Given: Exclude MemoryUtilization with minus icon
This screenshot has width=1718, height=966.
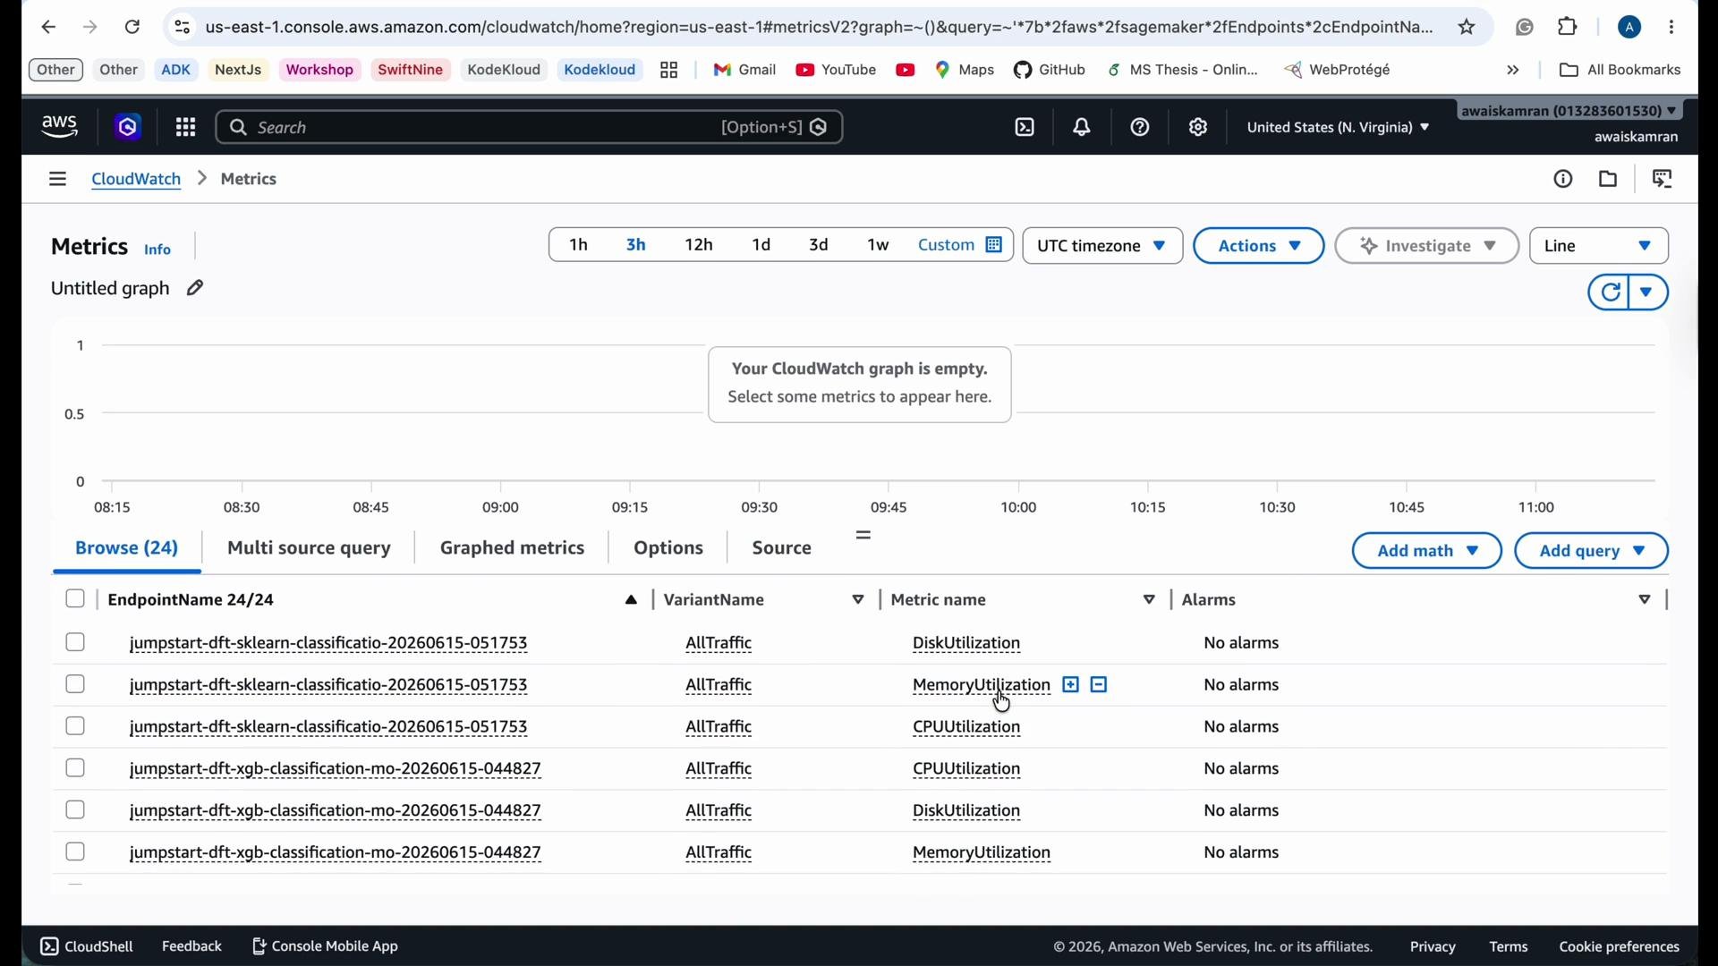Looking at the screenshot, I should click(1099, 685).
